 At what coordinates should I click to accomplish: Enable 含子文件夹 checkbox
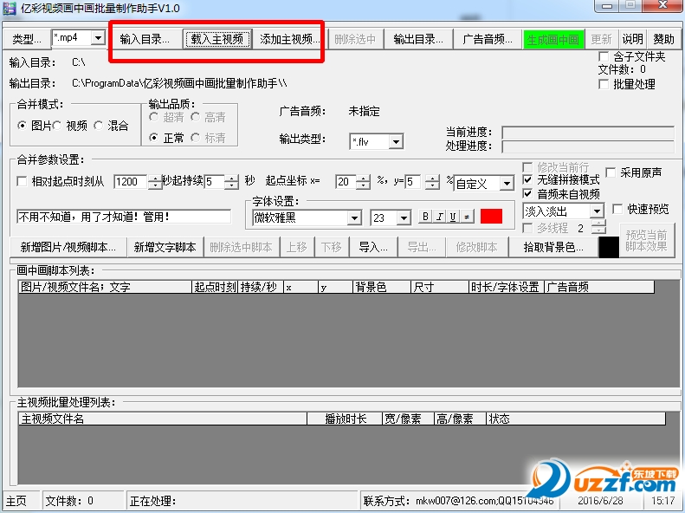tap(631, 57)
